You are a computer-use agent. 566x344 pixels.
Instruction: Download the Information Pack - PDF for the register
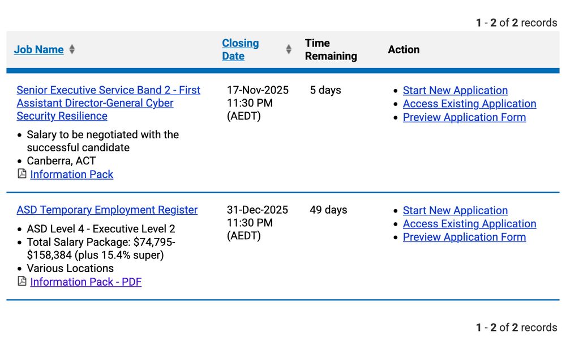click(x=85, y=282)
